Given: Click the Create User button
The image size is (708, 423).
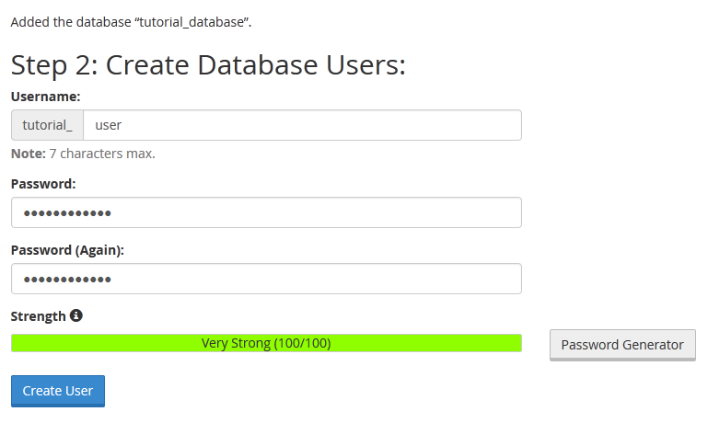Looking at the screenshot, I should [58, 391].
